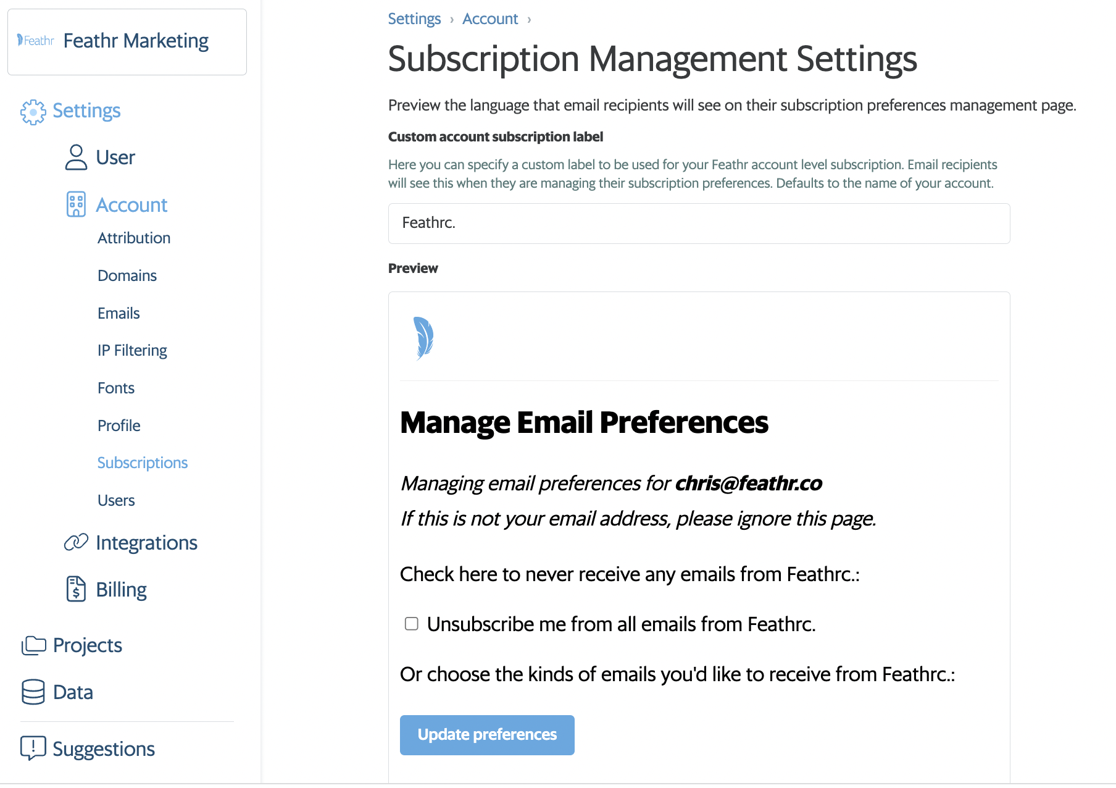Open Users settings
The width and height of the screenshot is (1116, 788).
[x=116, y=501]
